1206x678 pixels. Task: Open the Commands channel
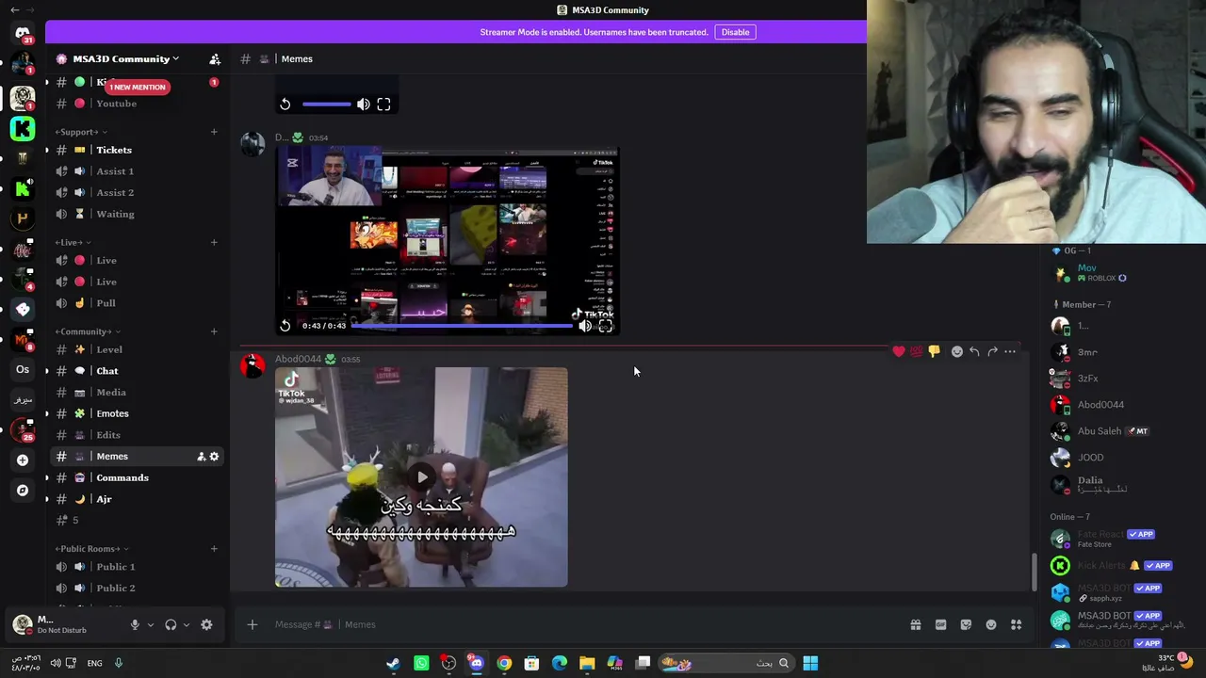[x=137, y=477]
